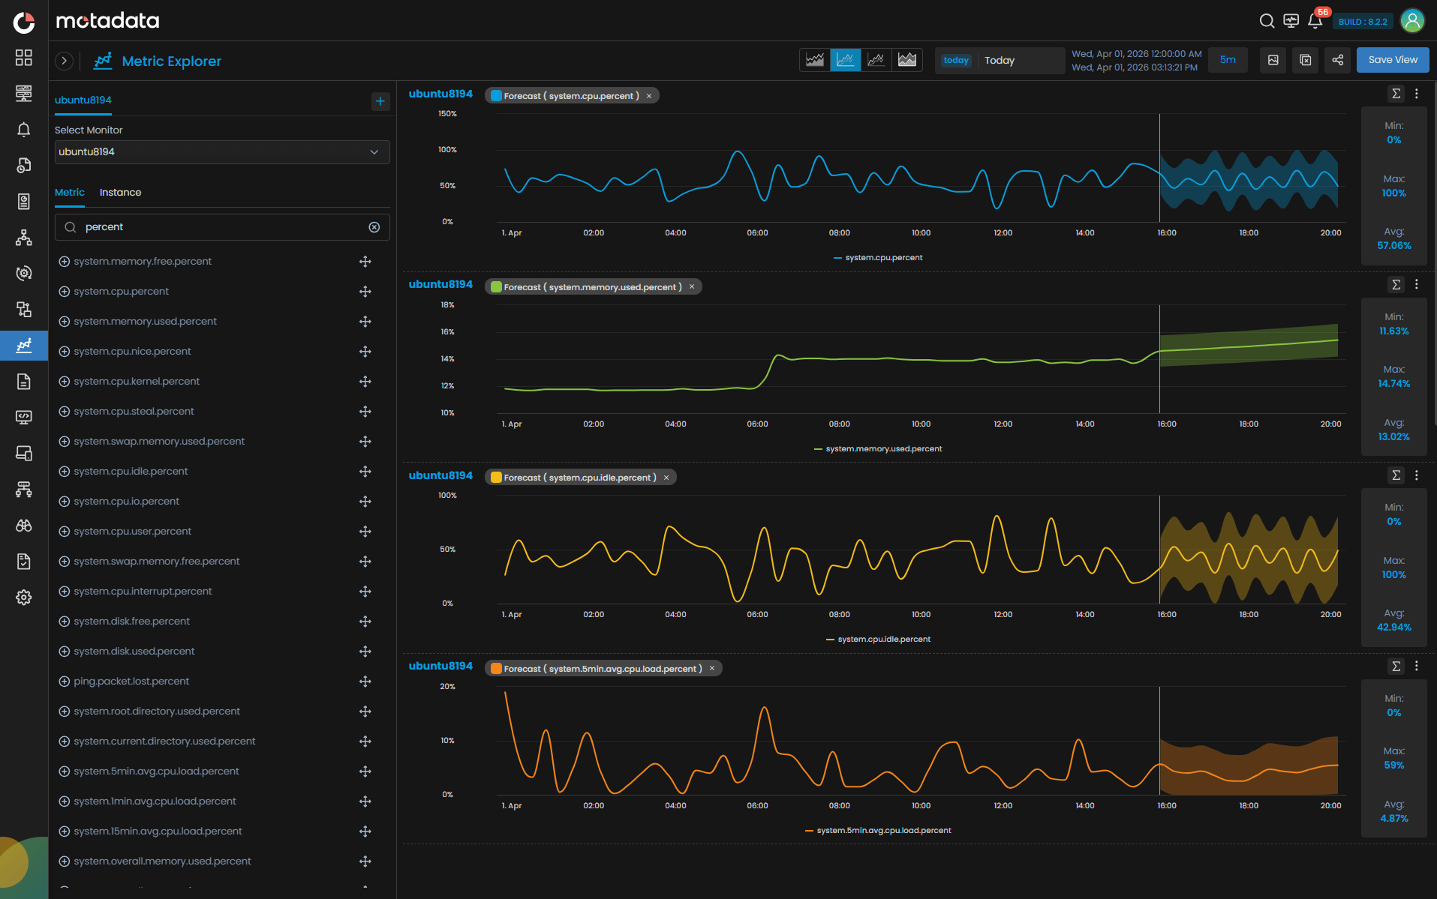Click the export image icon near Save View
Viewport: 1437px width, 899px height.
pyautogui.click(x=1273, y=60)
